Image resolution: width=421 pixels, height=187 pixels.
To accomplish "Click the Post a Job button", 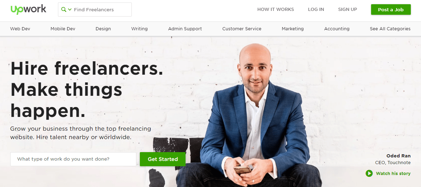I will [x=391, y=10].
